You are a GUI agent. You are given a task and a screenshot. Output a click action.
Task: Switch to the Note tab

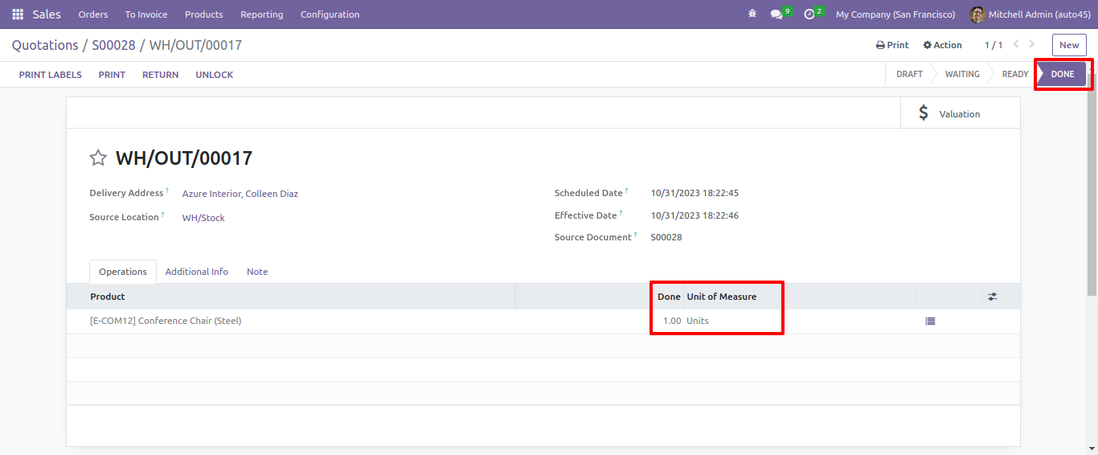click(257, 272)
